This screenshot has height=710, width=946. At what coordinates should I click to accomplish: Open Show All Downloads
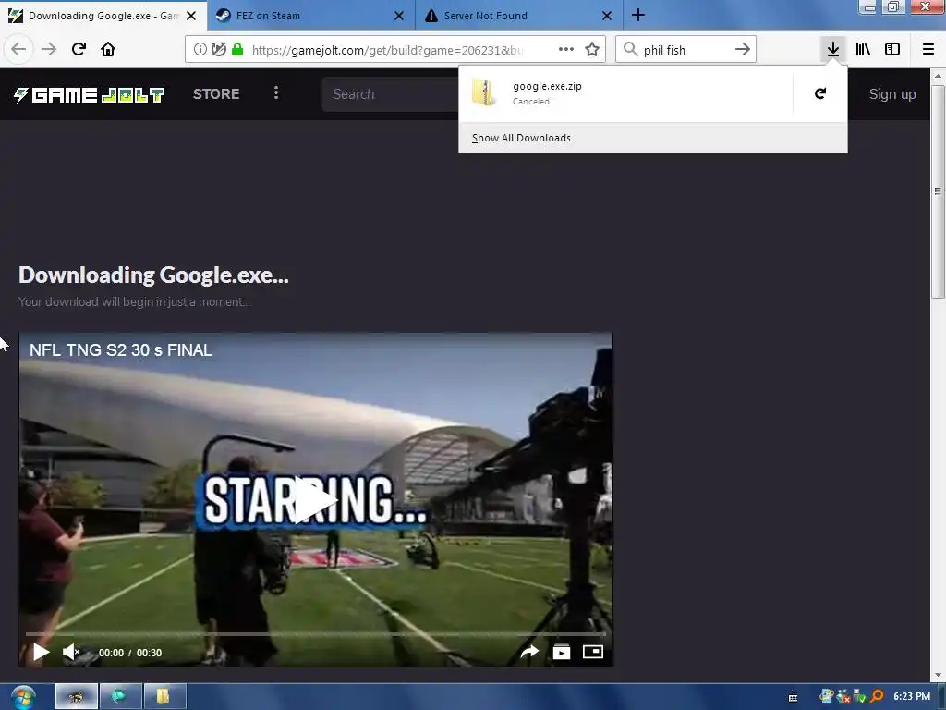521,139
